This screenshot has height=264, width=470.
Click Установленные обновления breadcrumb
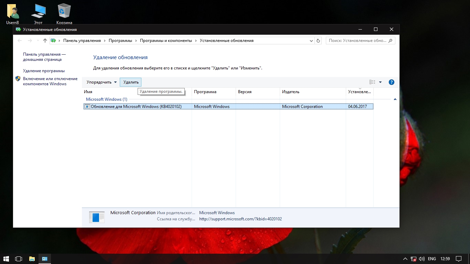pos(227,41)
